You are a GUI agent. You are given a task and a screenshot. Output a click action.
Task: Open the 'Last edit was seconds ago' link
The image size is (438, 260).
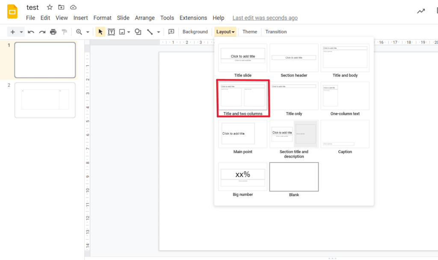click(x=265, y=18)
